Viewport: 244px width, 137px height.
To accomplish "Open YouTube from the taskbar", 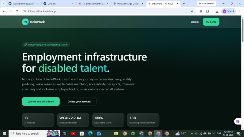I will click(x=73, y=133).
